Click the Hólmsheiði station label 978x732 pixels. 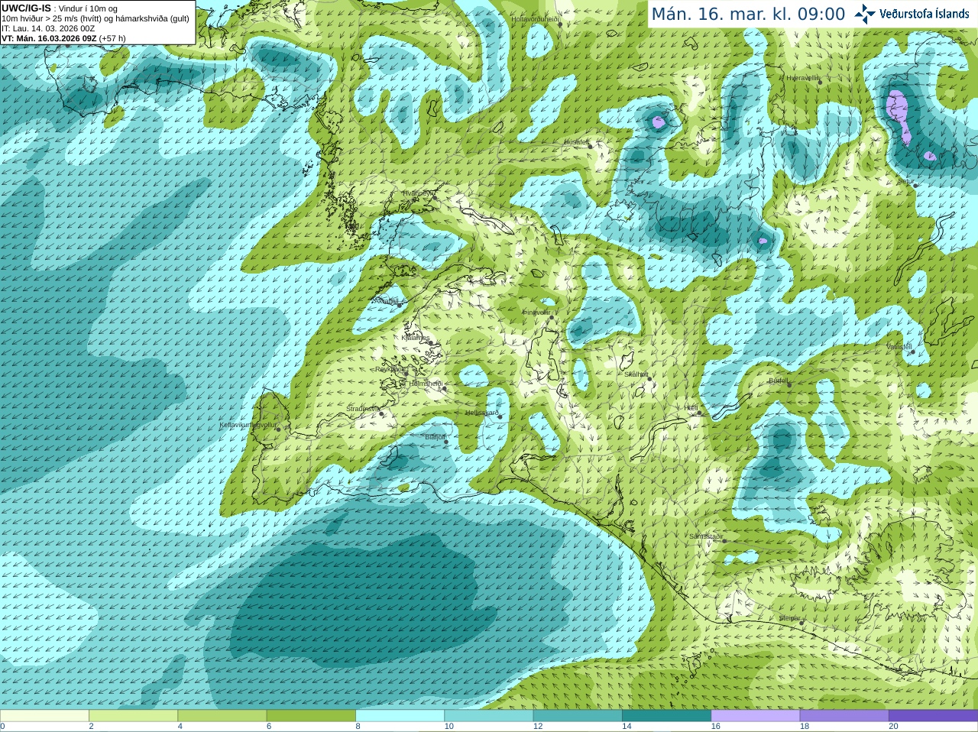pyautogui.click(x=426, y=384)
